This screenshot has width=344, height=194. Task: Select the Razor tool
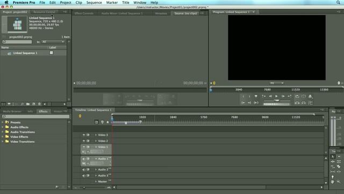tap(339, 167)
